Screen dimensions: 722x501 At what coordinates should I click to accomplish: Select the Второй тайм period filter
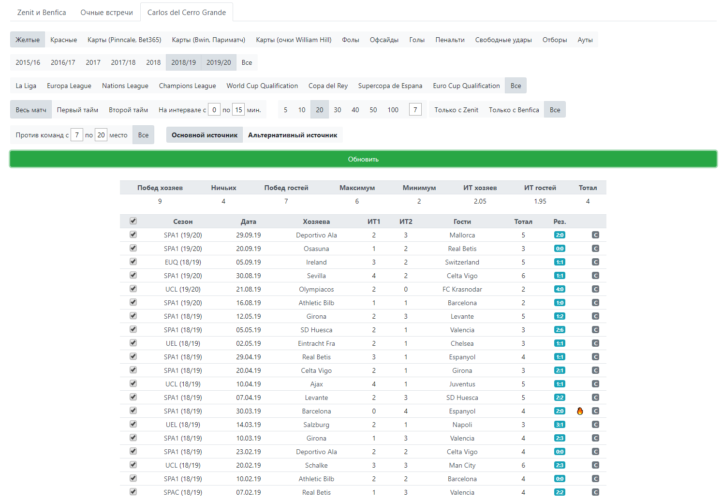pos(128,110)
